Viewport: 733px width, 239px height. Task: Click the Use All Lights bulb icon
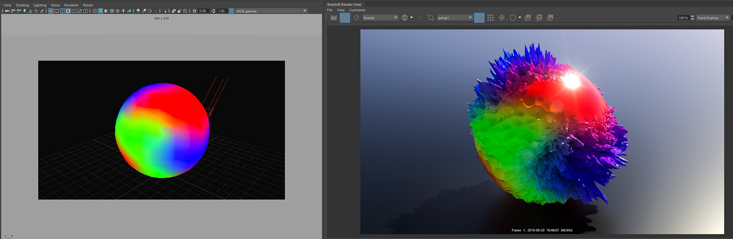(x=123, y=11)
